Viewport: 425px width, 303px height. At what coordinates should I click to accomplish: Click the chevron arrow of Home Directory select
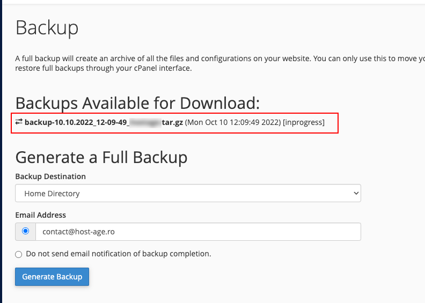(x=355, y=193)
